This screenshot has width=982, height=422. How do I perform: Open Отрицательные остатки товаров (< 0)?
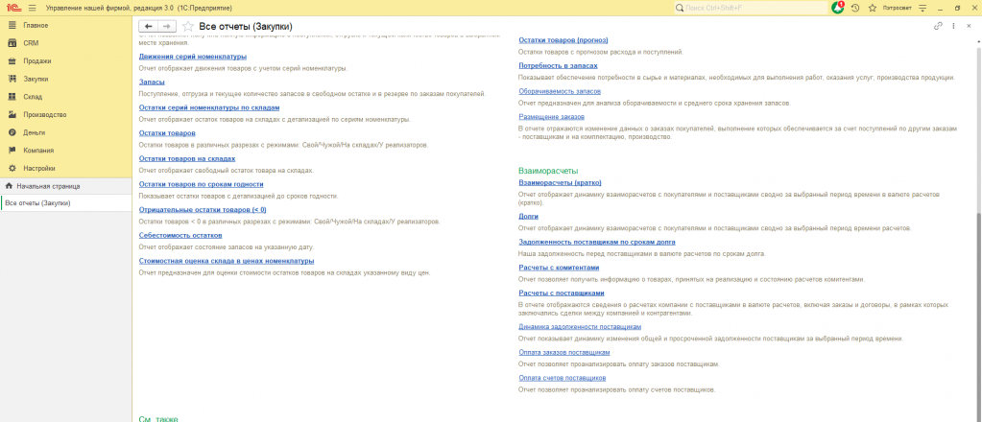203,210
